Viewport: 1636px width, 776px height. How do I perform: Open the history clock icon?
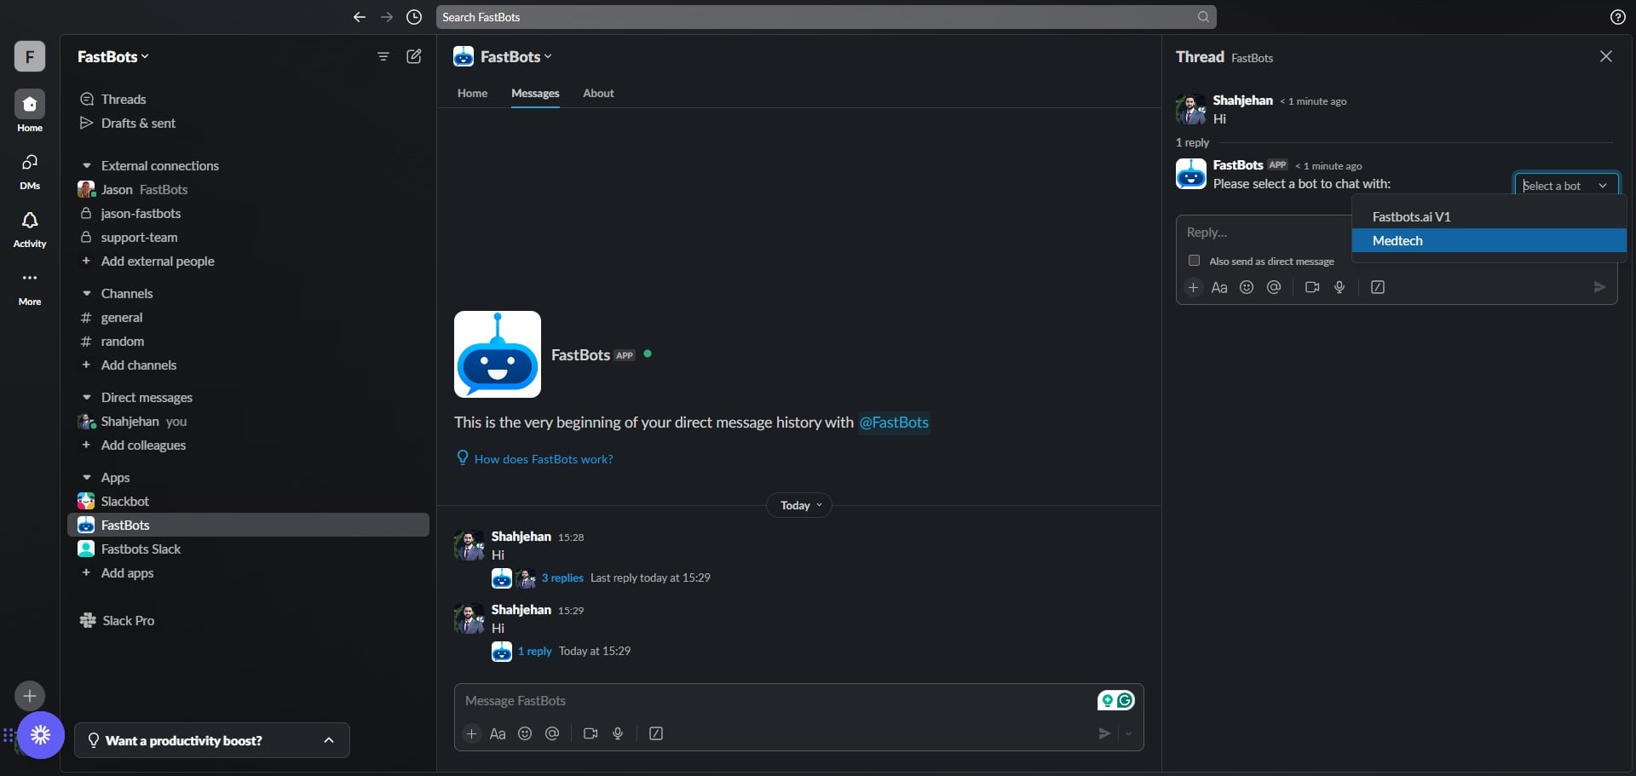coord(414,17)
